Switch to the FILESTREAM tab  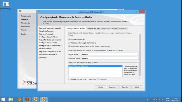point(123,29)
